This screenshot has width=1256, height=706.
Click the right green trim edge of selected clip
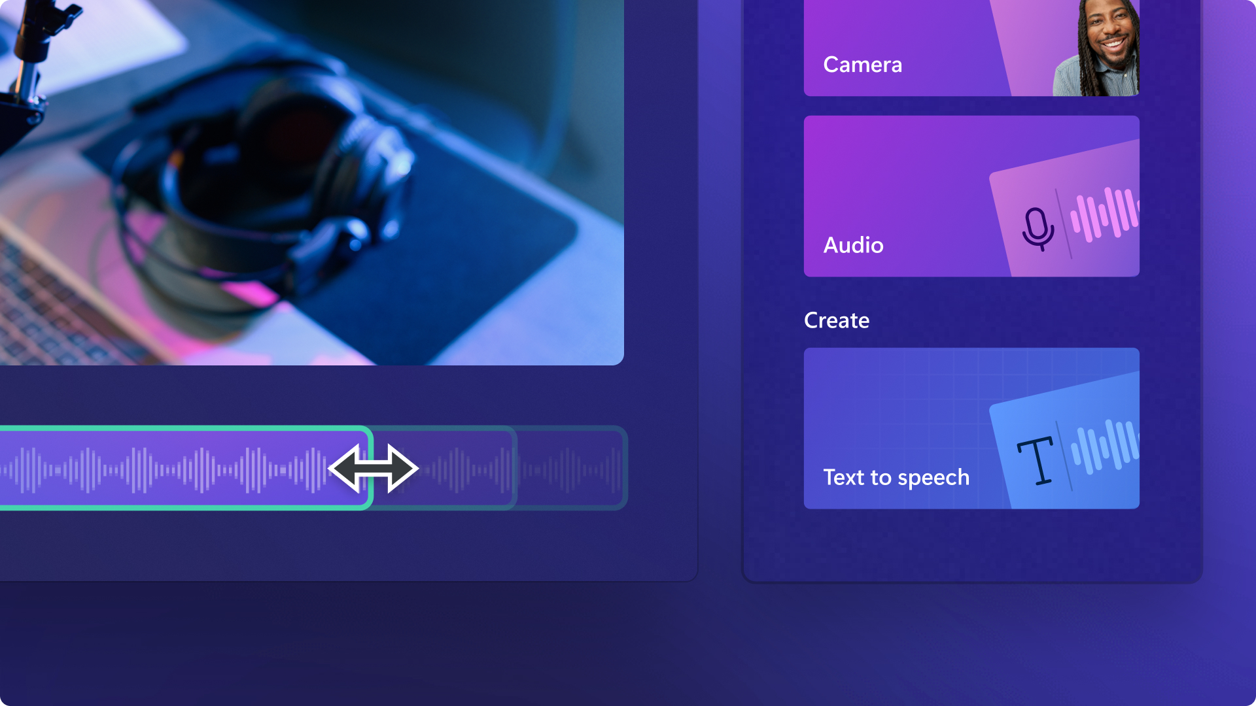[x=370, y=468]
